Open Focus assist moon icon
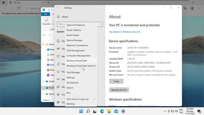 click(x=58, y=64)
